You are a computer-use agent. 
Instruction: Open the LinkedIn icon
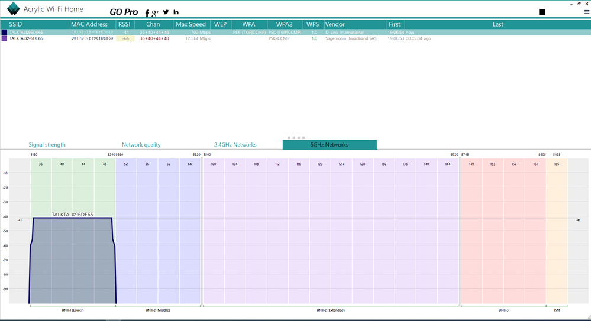pyautogui.click(x=176, y=12)
